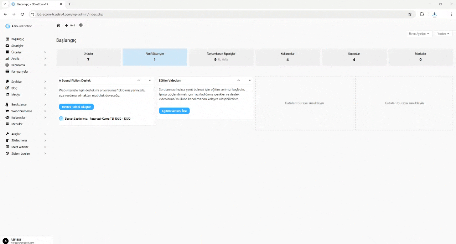Click the home icon in admin bar

coord(58,26)
